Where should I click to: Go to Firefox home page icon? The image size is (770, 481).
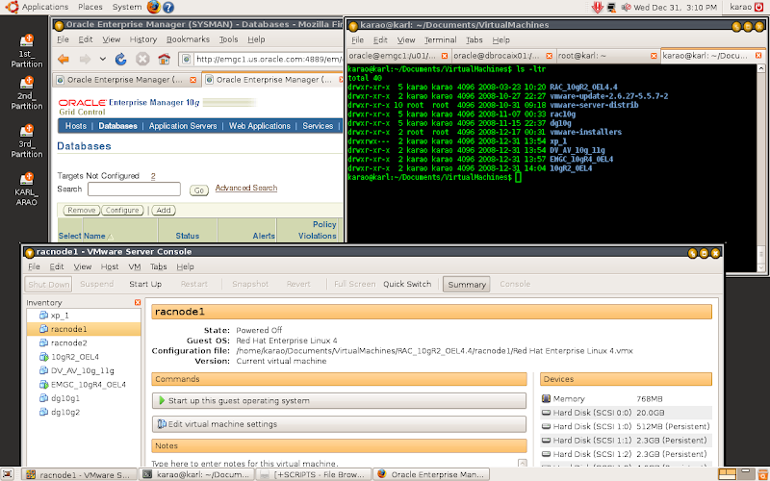pyautogui.click(x=164, y=60)
